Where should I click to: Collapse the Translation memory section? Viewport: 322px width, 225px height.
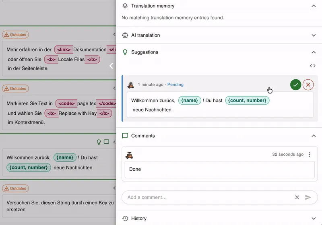(314, 6)
